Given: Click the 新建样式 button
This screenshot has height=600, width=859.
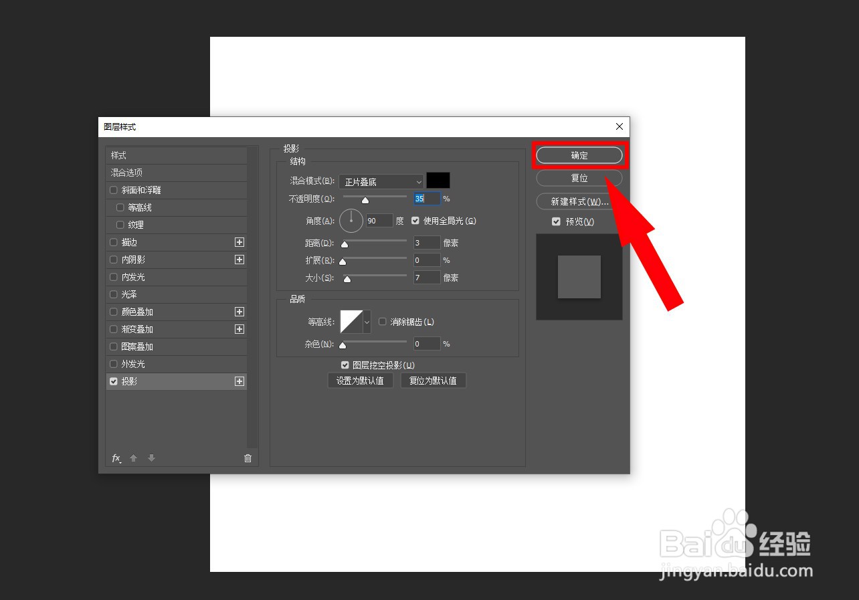Looking at the screenshot, I should click(579, 201).
